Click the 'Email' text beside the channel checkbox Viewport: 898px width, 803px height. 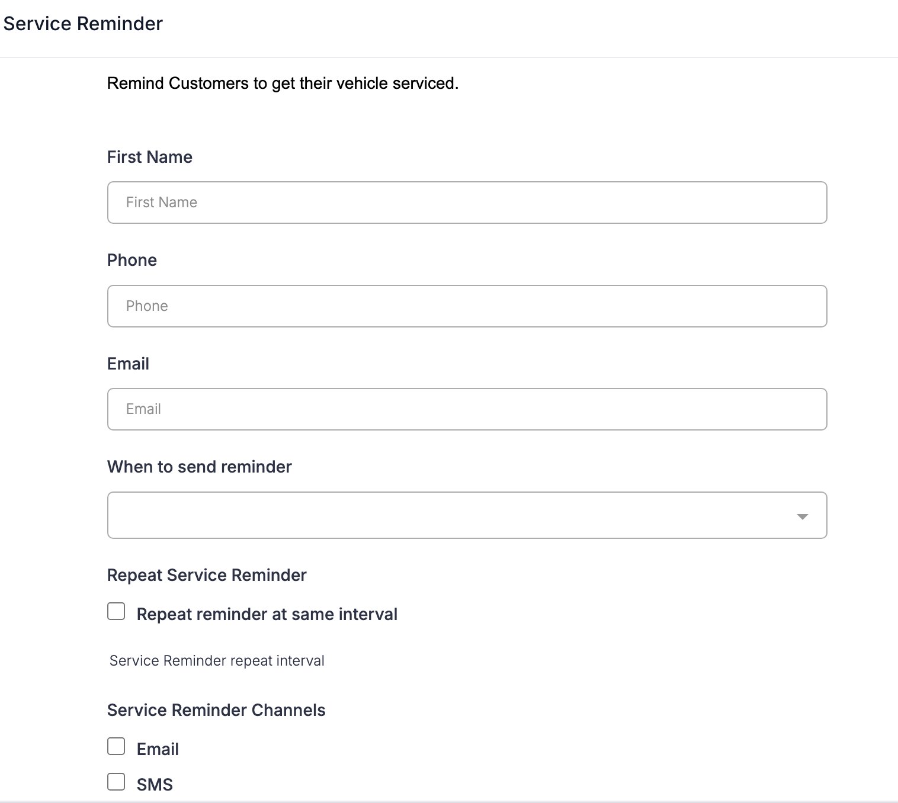[158, 749]
